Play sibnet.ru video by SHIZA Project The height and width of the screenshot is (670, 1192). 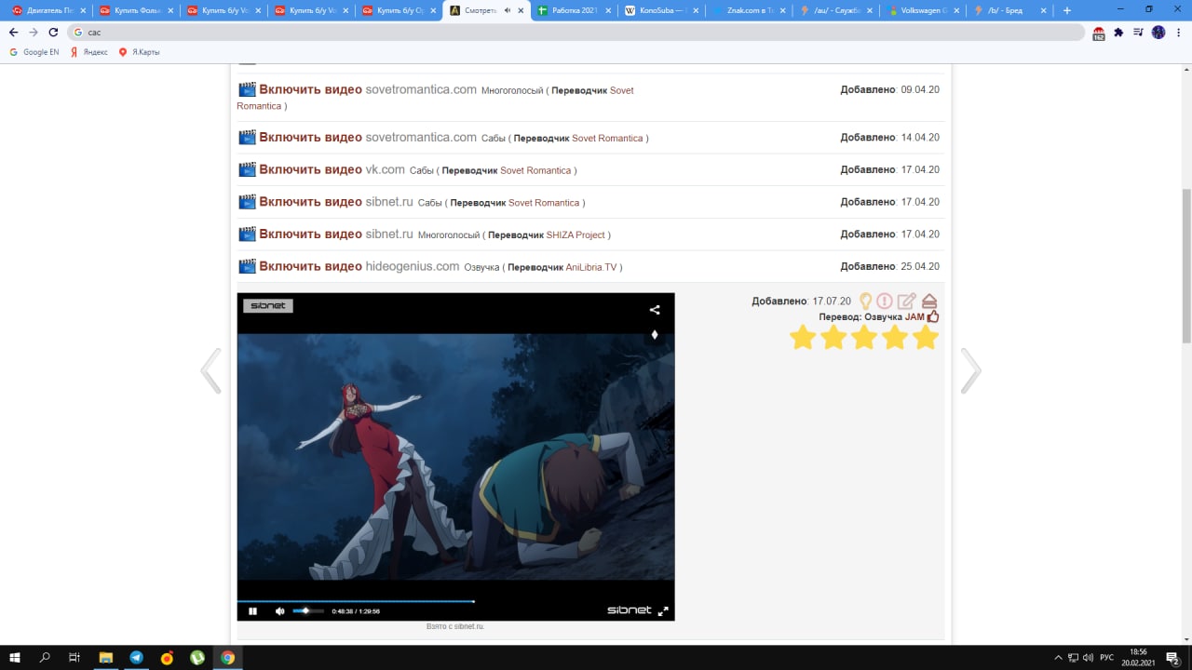coord(310,234)
